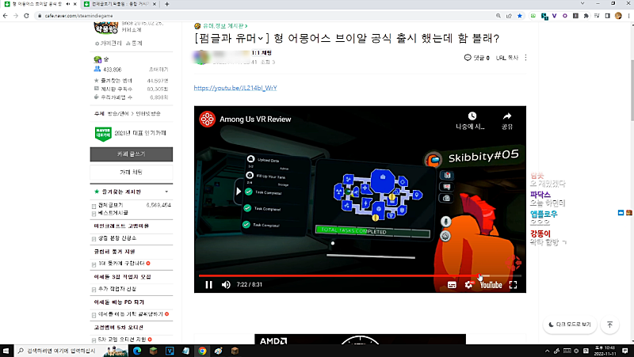
Task: Open the cafe management gear link
Action: click(109, 44)
